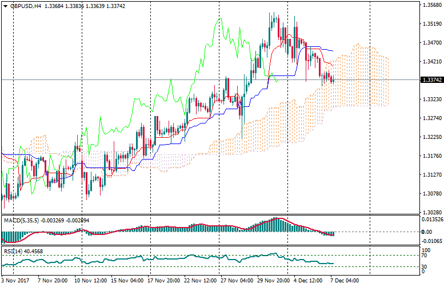Select the 4 Dec 12:00 date label
This screenshot has height=287, width=444.
pos(308,281)
